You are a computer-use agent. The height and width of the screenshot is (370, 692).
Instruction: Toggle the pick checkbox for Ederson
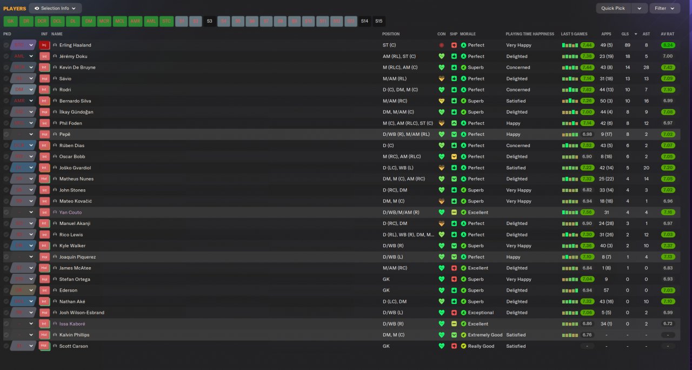tap(6, 290)
